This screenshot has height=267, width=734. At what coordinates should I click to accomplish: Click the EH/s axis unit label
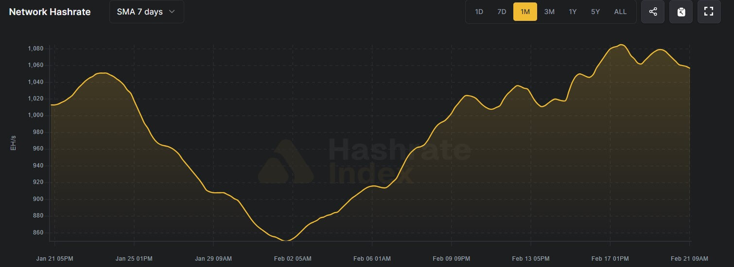click(x=14, y=143)
